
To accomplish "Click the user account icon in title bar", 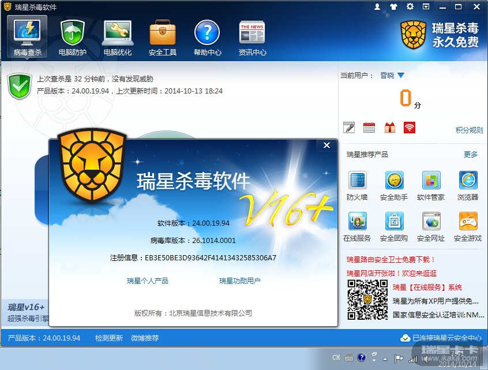I will 377,6.
